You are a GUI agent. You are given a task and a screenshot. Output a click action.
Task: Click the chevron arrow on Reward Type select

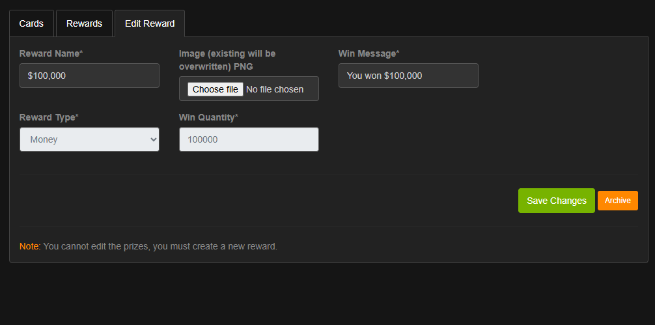pos(154,139)
